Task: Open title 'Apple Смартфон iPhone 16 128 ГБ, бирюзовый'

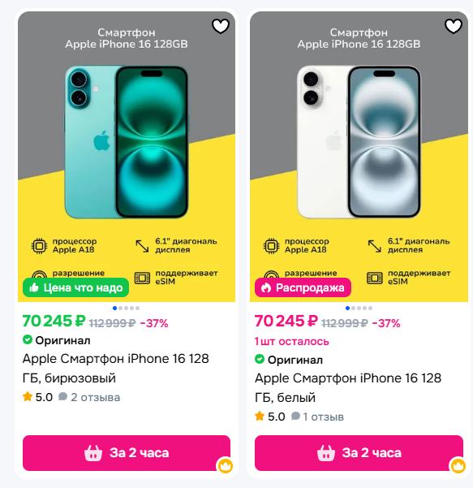Action: tap(116, 368)
